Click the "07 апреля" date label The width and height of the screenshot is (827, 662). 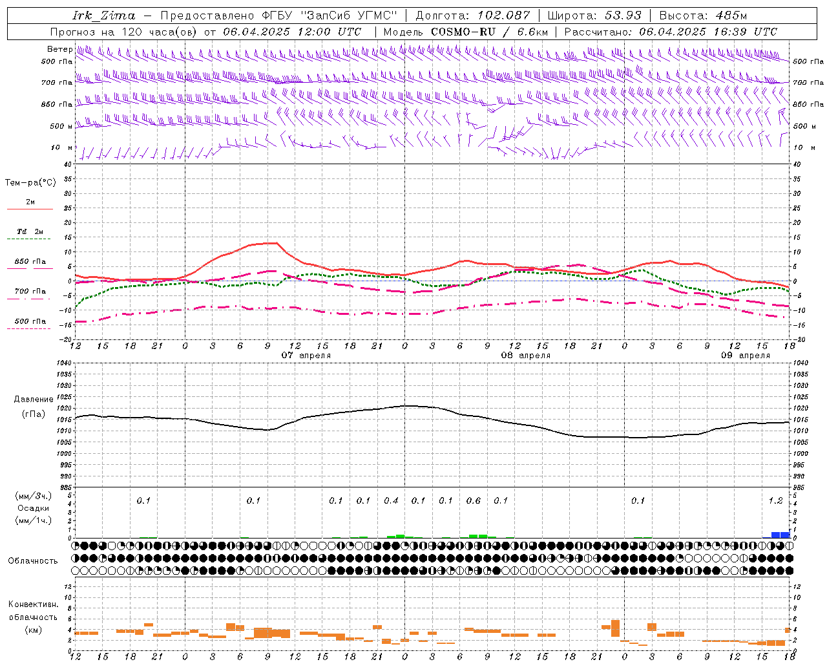point(306,355)
